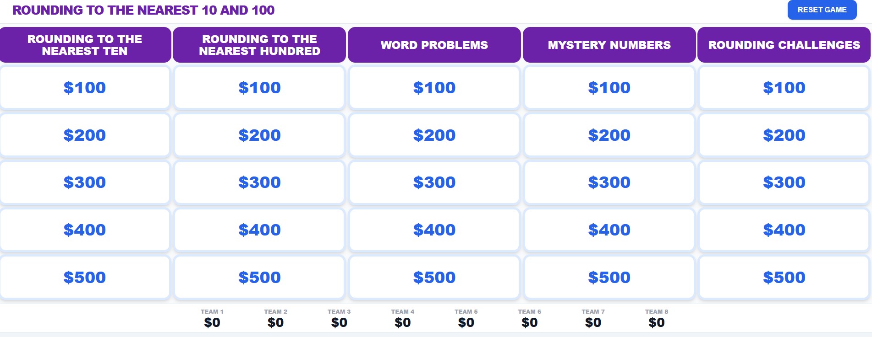Screen dimensions: 872x337
Task: Click the Word Problems category header
Action: tap(434, 45)
